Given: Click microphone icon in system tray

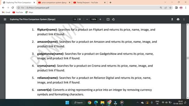Looking at the screenshot, I should 152,102.
